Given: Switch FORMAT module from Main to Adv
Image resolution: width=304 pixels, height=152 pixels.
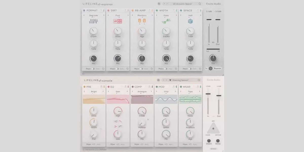Looking at the screenshot, I should [93, 69].
